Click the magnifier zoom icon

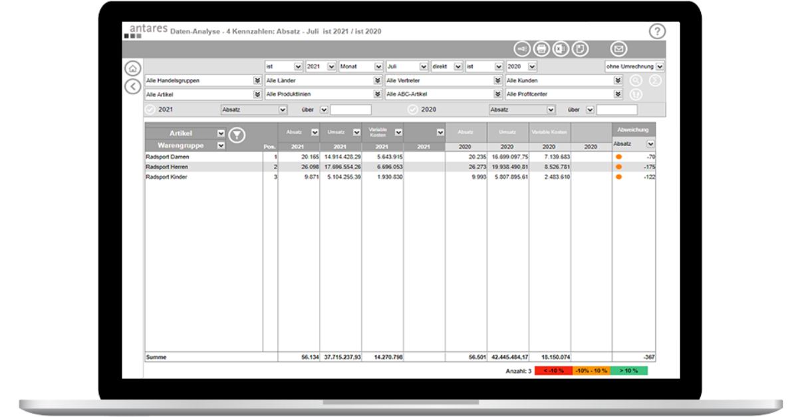(636, 80)
